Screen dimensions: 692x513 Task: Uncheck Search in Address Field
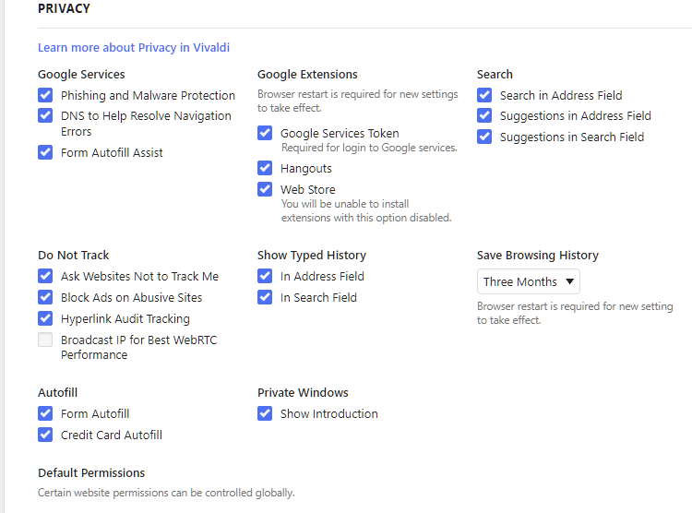click(x=484, y=95)
